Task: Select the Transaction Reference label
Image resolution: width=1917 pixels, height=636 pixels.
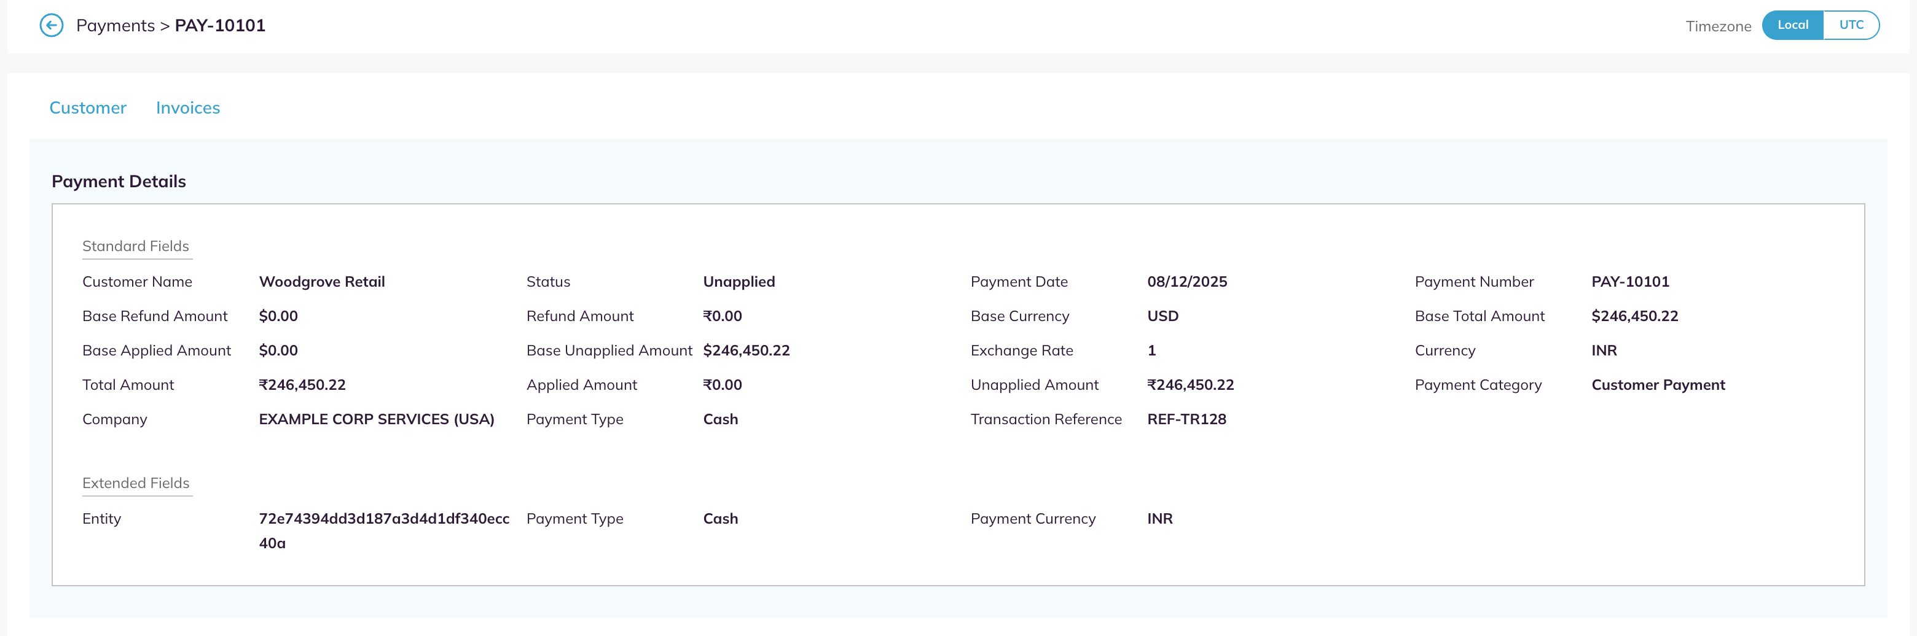Action: [x=1046, y=419]
